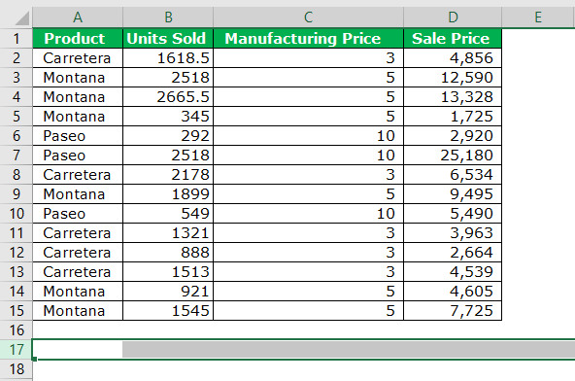
Task: Select cell with sale price 7,725
Action: coord(453,311)
